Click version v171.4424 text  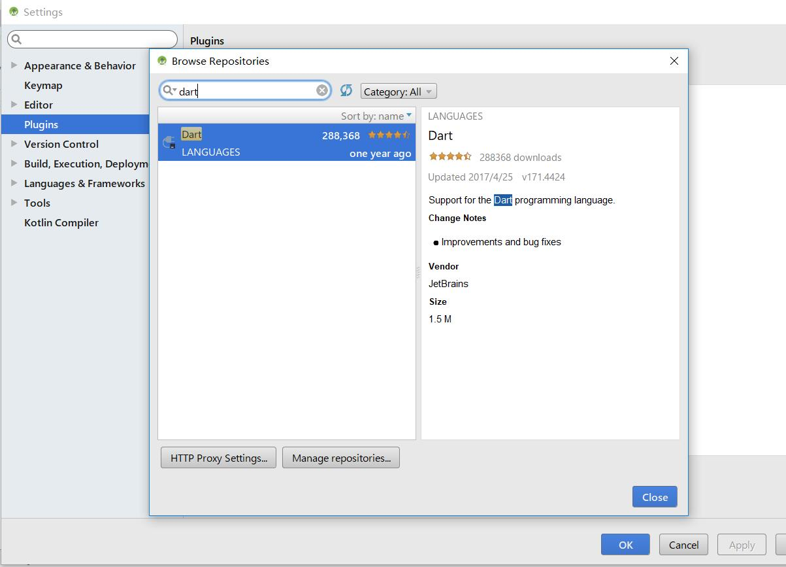pyautogui.click(x=544, y=177)
